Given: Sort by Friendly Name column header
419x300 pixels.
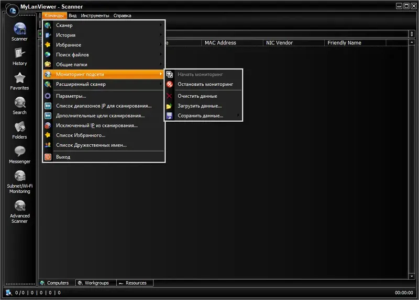Looking at the screenshot, I should coord(355,43).
